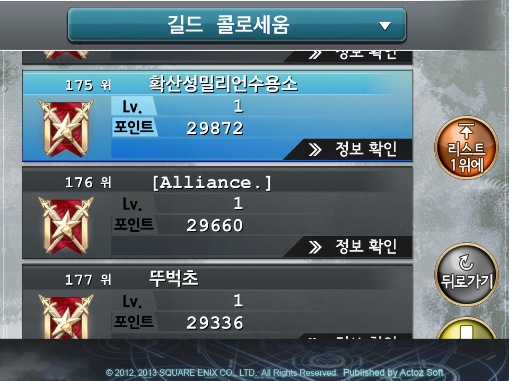Click the white dropdown arrow triangle
The image size is (509, 381).
coord(385,26)
